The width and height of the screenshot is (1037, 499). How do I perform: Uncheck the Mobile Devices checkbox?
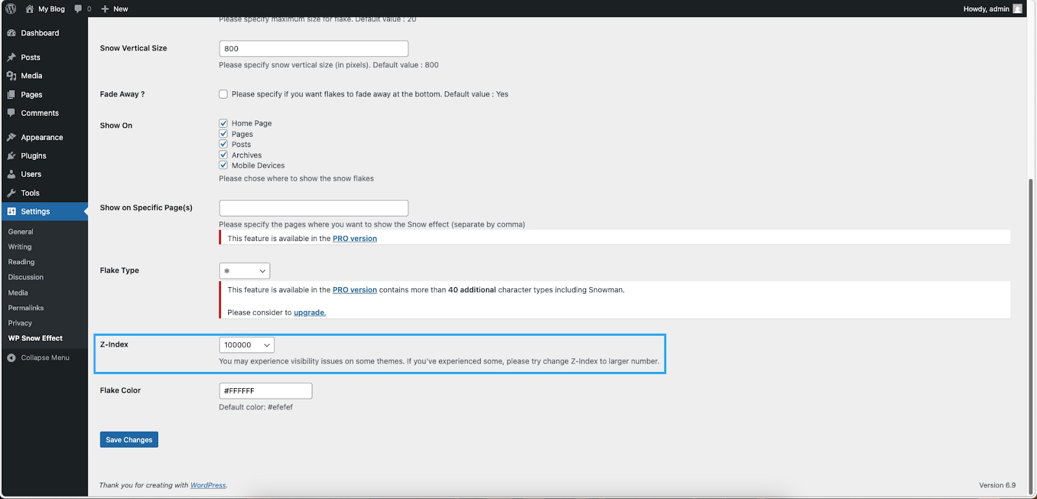(x=224, y=165)
